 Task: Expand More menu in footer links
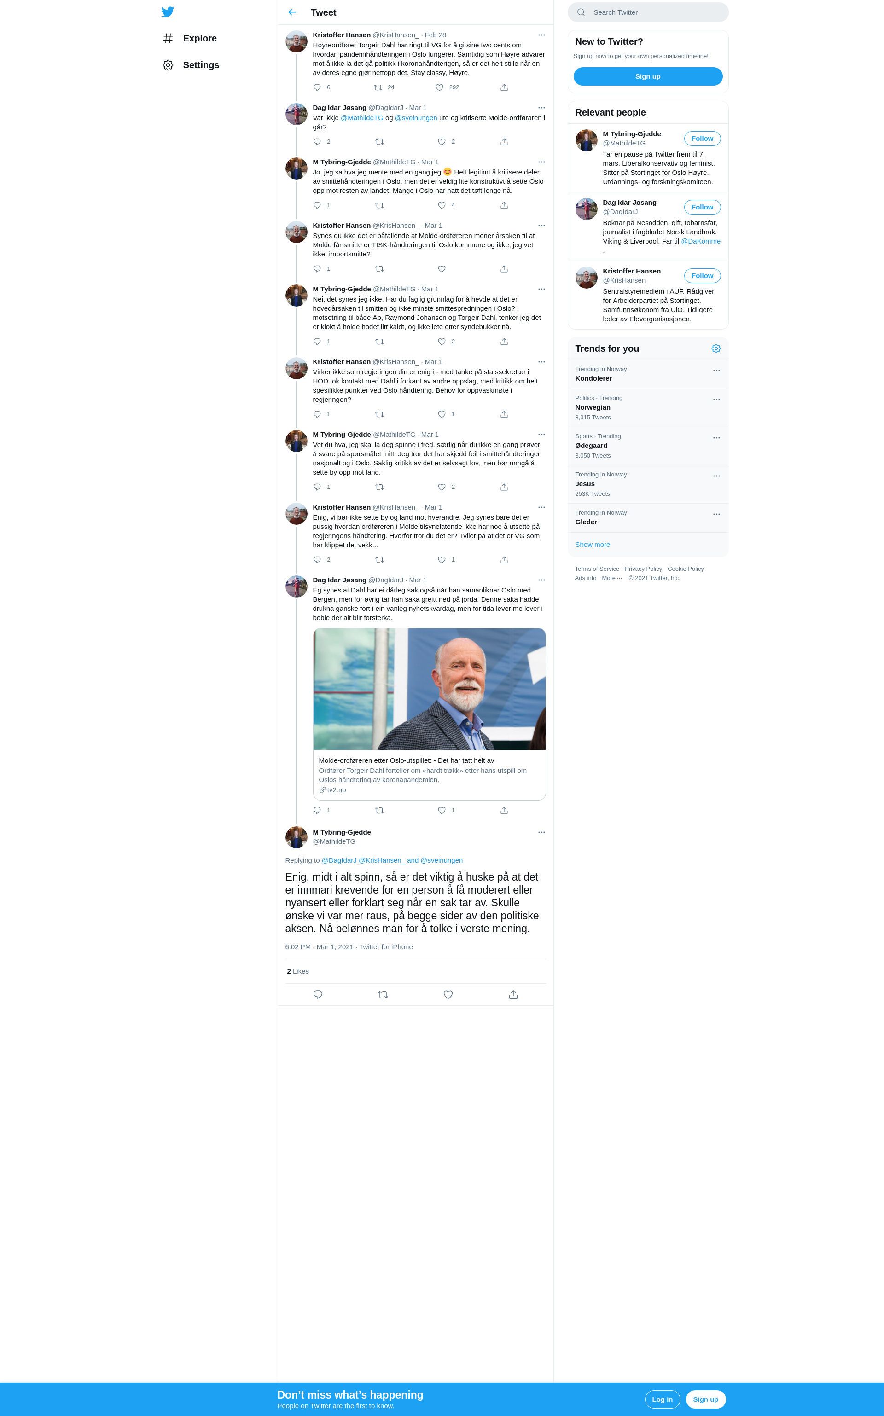click(611, 578)
